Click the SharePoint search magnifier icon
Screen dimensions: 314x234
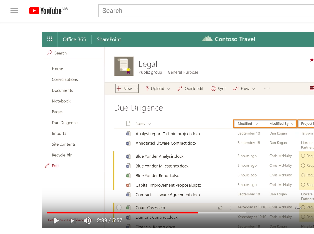pyautogui.click(x=50, y=53)
